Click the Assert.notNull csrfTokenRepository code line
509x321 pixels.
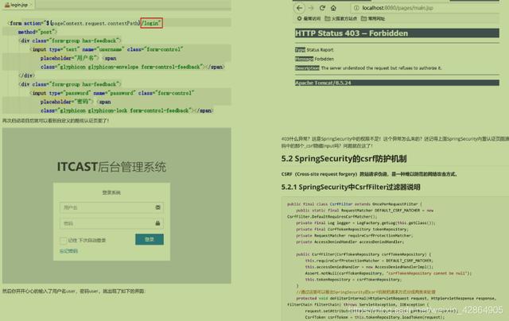tap(388, 273)
